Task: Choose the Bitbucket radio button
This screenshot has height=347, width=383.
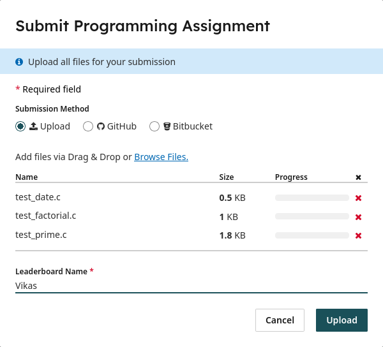Action: [154, 126]
